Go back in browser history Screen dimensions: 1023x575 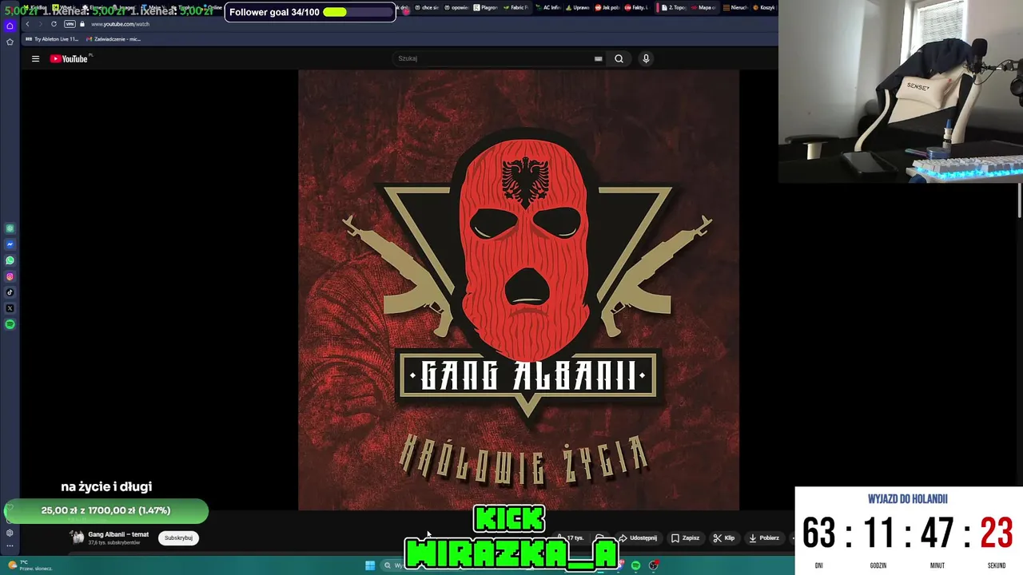click(x=27, y=24)
